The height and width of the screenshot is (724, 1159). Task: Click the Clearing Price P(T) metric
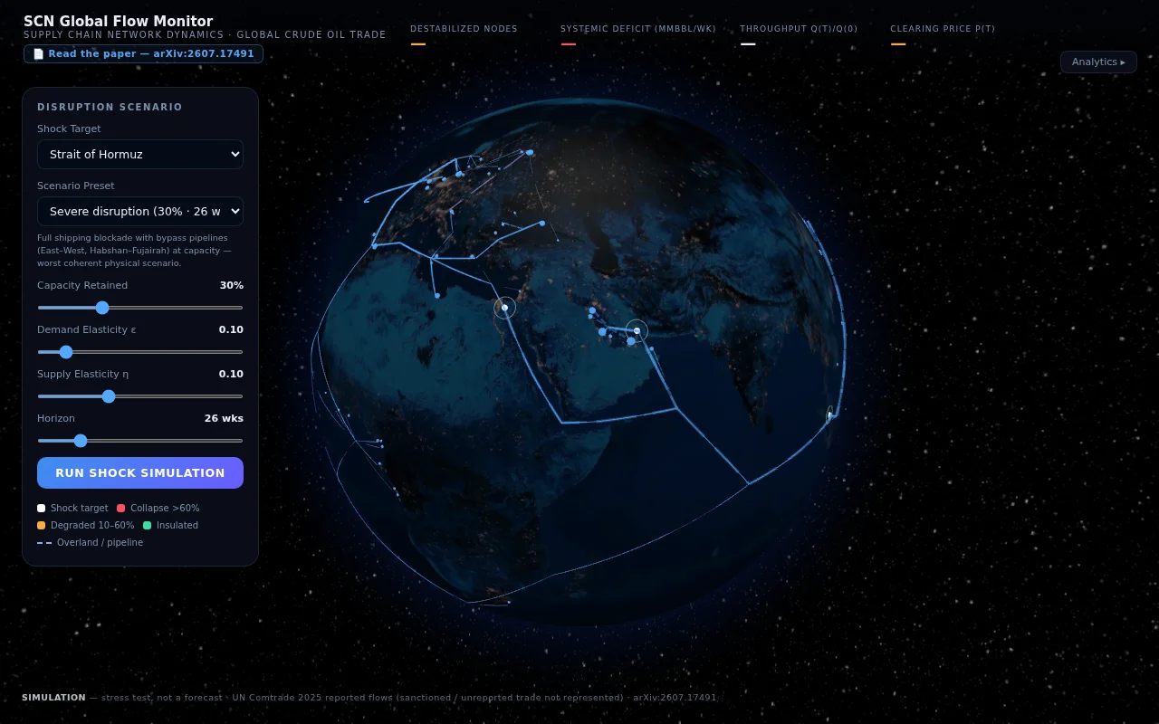coord(943,34)
